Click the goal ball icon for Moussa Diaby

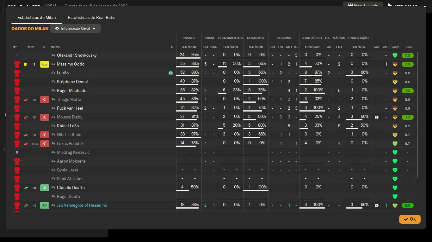(x=376, y=117)
